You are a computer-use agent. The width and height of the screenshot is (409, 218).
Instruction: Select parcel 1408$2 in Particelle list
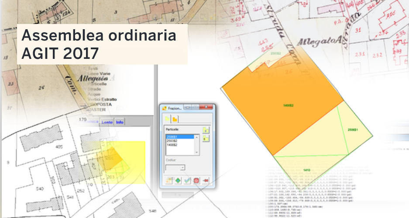180,145
